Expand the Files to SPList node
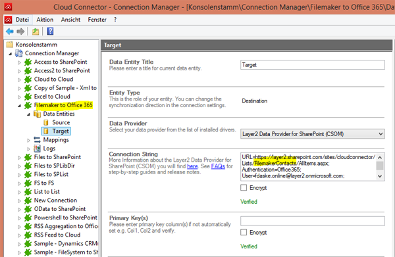This screenshot has width=395, height=257. click(19, 175)
